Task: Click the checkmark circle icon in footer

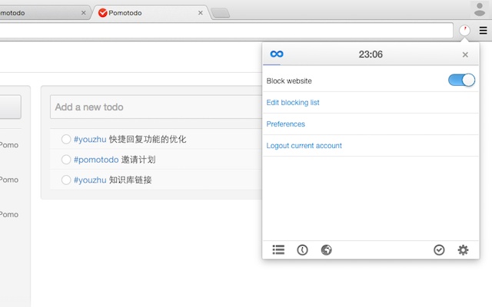Action: 439,249
